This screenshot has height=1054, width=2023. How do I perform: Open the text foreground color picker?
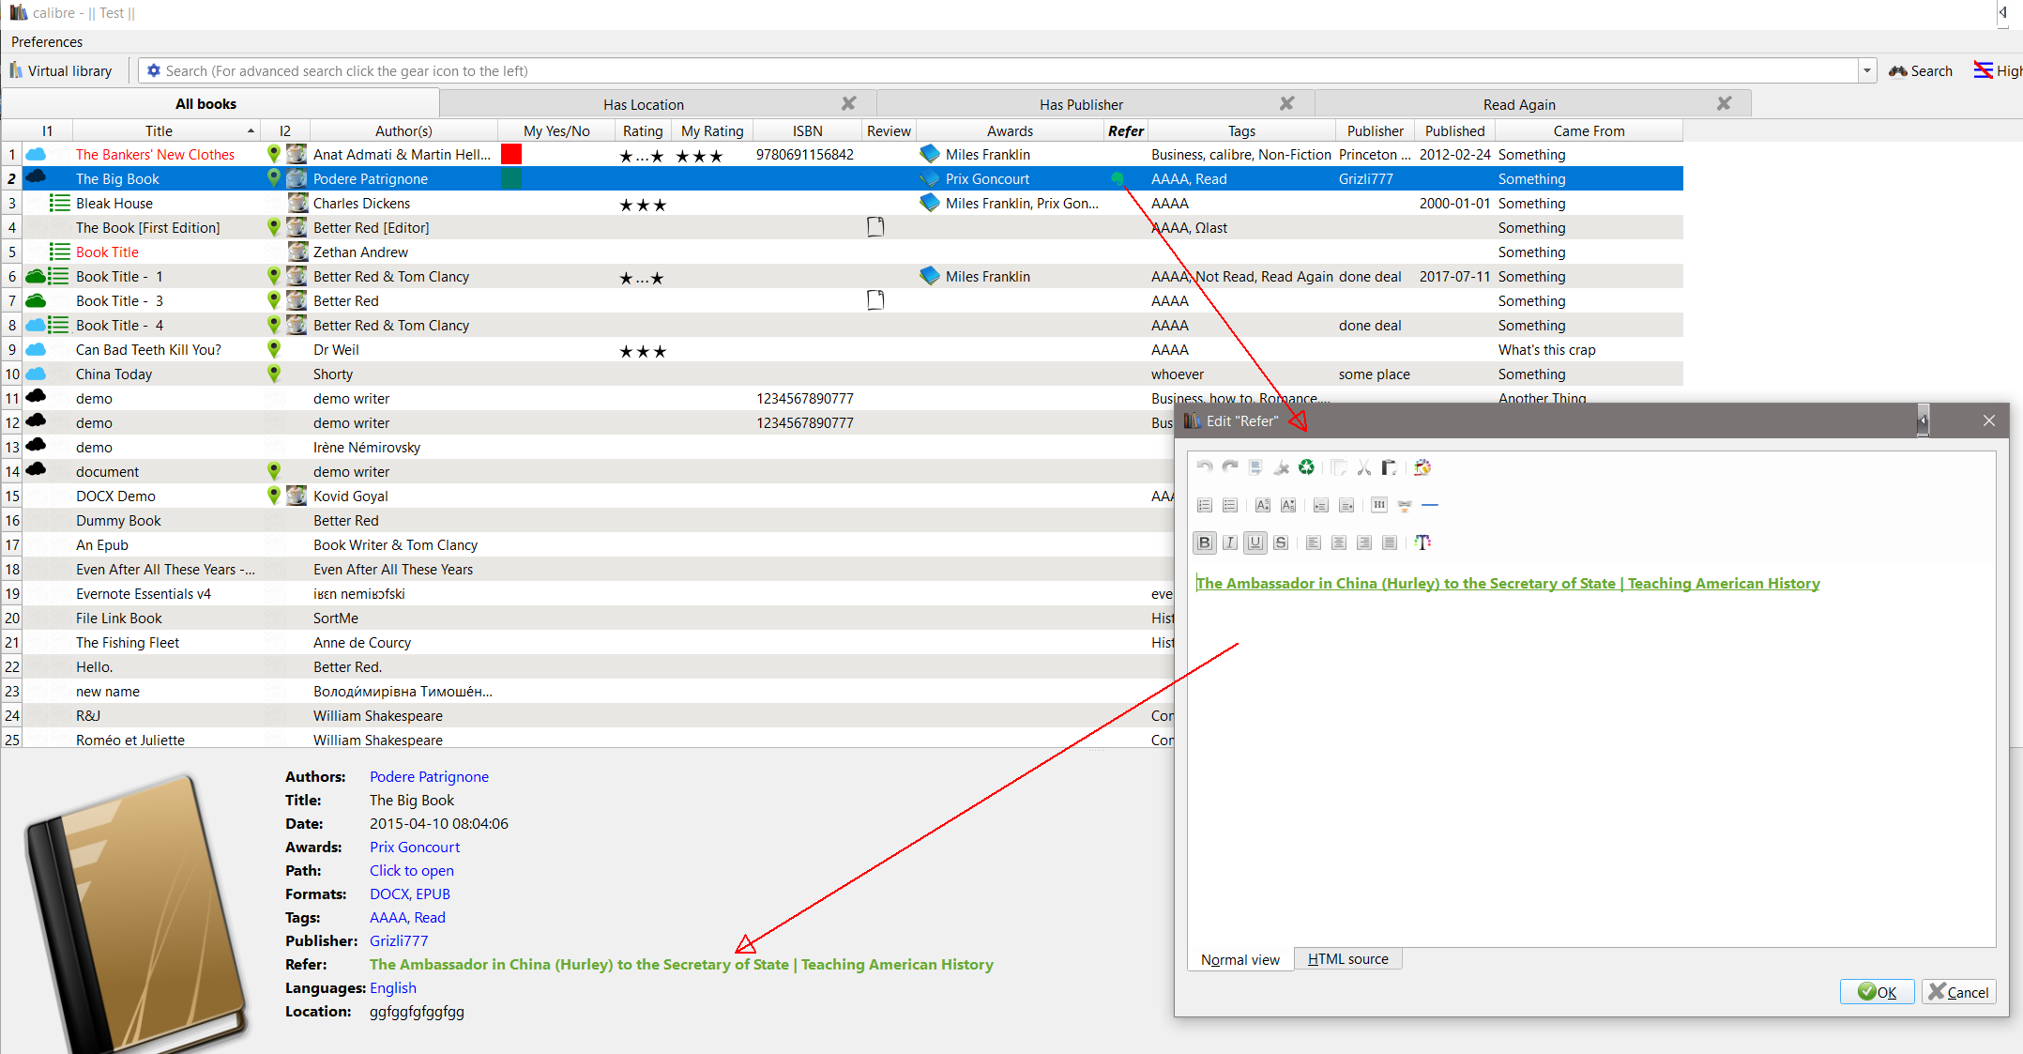coord(1422,542)
